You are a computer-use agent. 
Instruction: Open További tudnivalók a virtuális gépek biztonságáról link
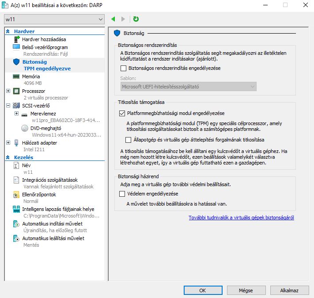point(241,218)
